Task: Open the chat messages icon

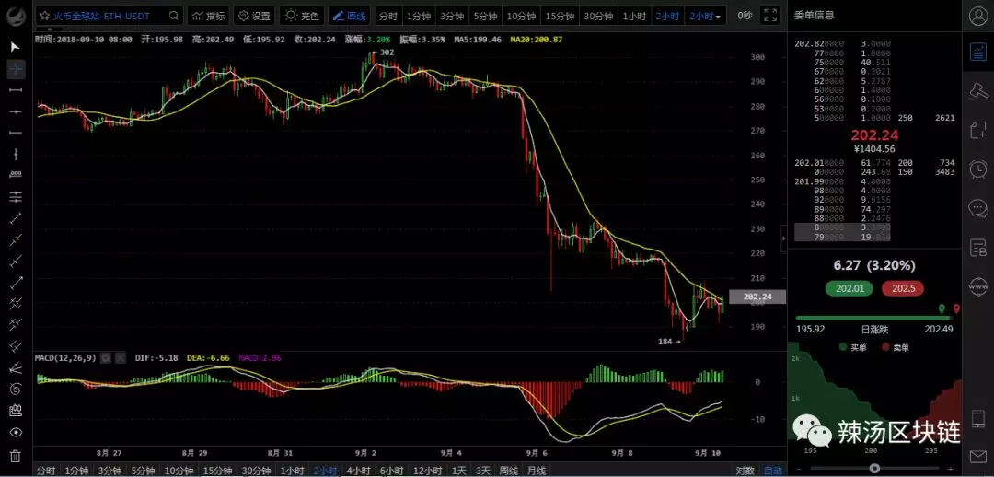Action: [x=978, y=208]
